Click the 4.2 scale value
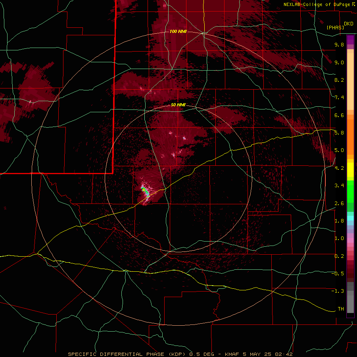 (339, 168)
